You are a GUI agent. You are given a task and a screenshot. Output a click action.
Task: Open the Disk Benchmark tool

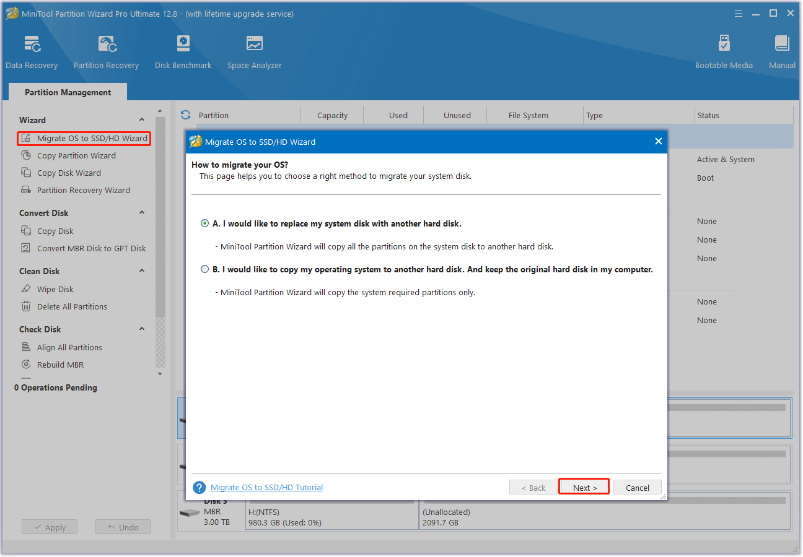[183, 52]
